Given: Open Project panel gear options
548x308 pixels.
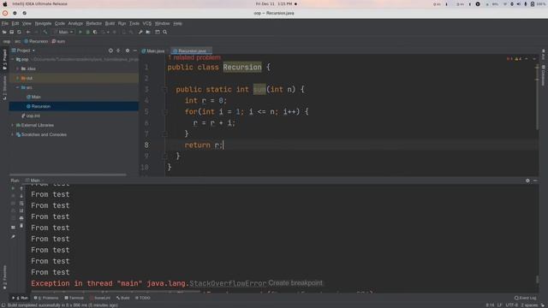Looking at the screenshot, I should (x=128, y=50).
